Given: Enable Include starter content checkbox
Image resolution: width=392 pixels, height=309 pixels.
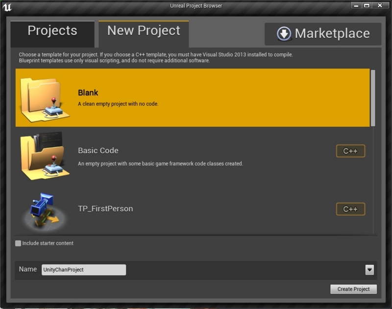Looking at the screenshot, I should pos(18,243).
